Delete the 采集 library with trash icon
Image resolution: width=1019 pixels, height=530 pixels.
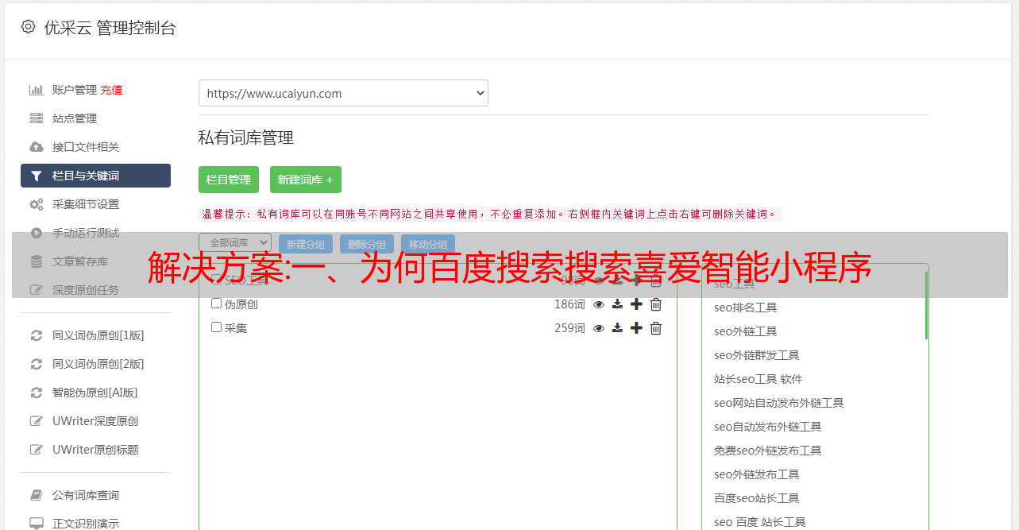click(656, 328)
